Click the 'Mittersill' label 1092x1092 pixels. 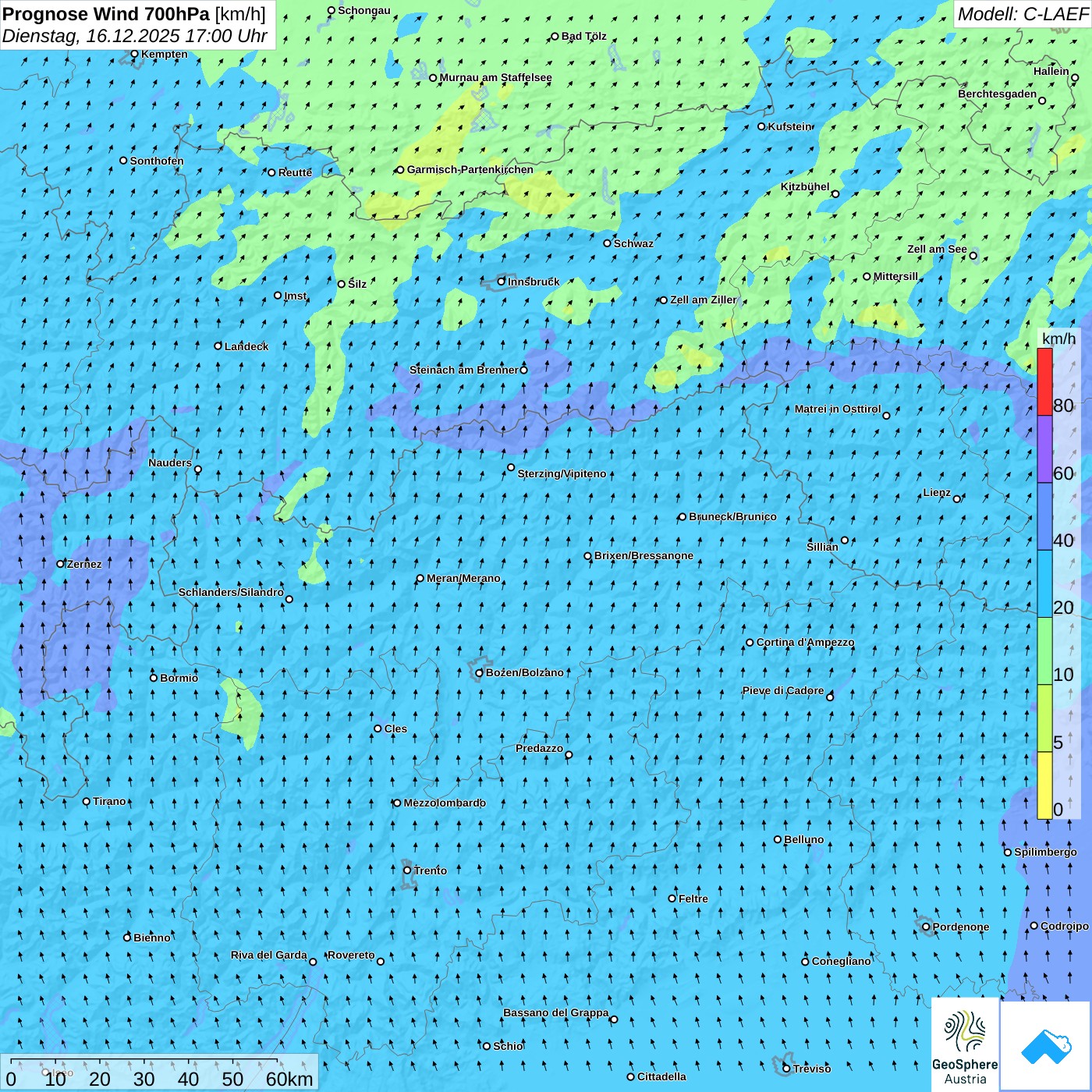point(895,277)
